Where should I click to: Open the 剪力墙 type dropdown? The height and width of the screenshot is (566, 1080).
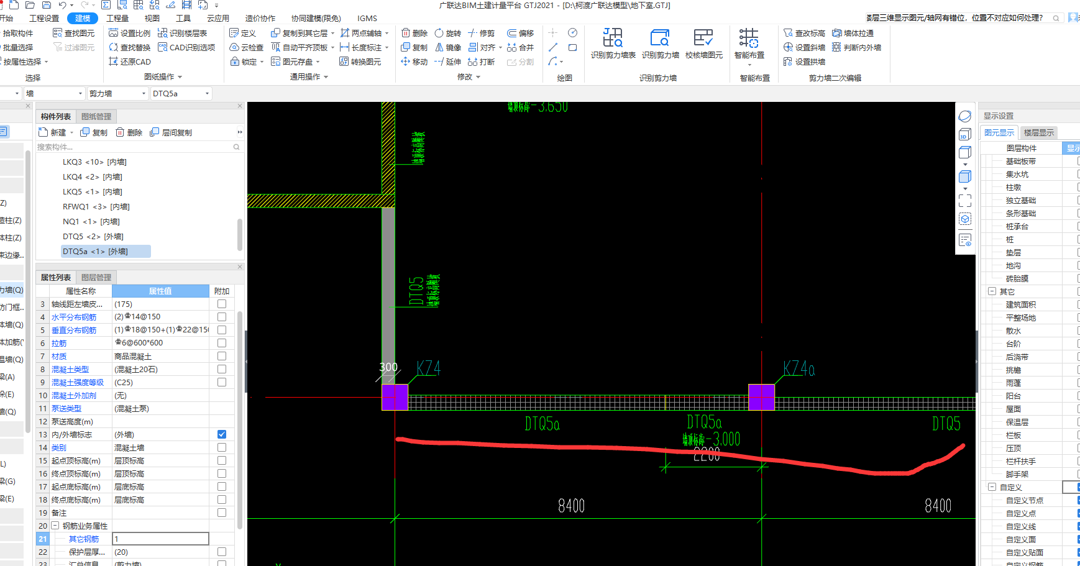point(144,94)
